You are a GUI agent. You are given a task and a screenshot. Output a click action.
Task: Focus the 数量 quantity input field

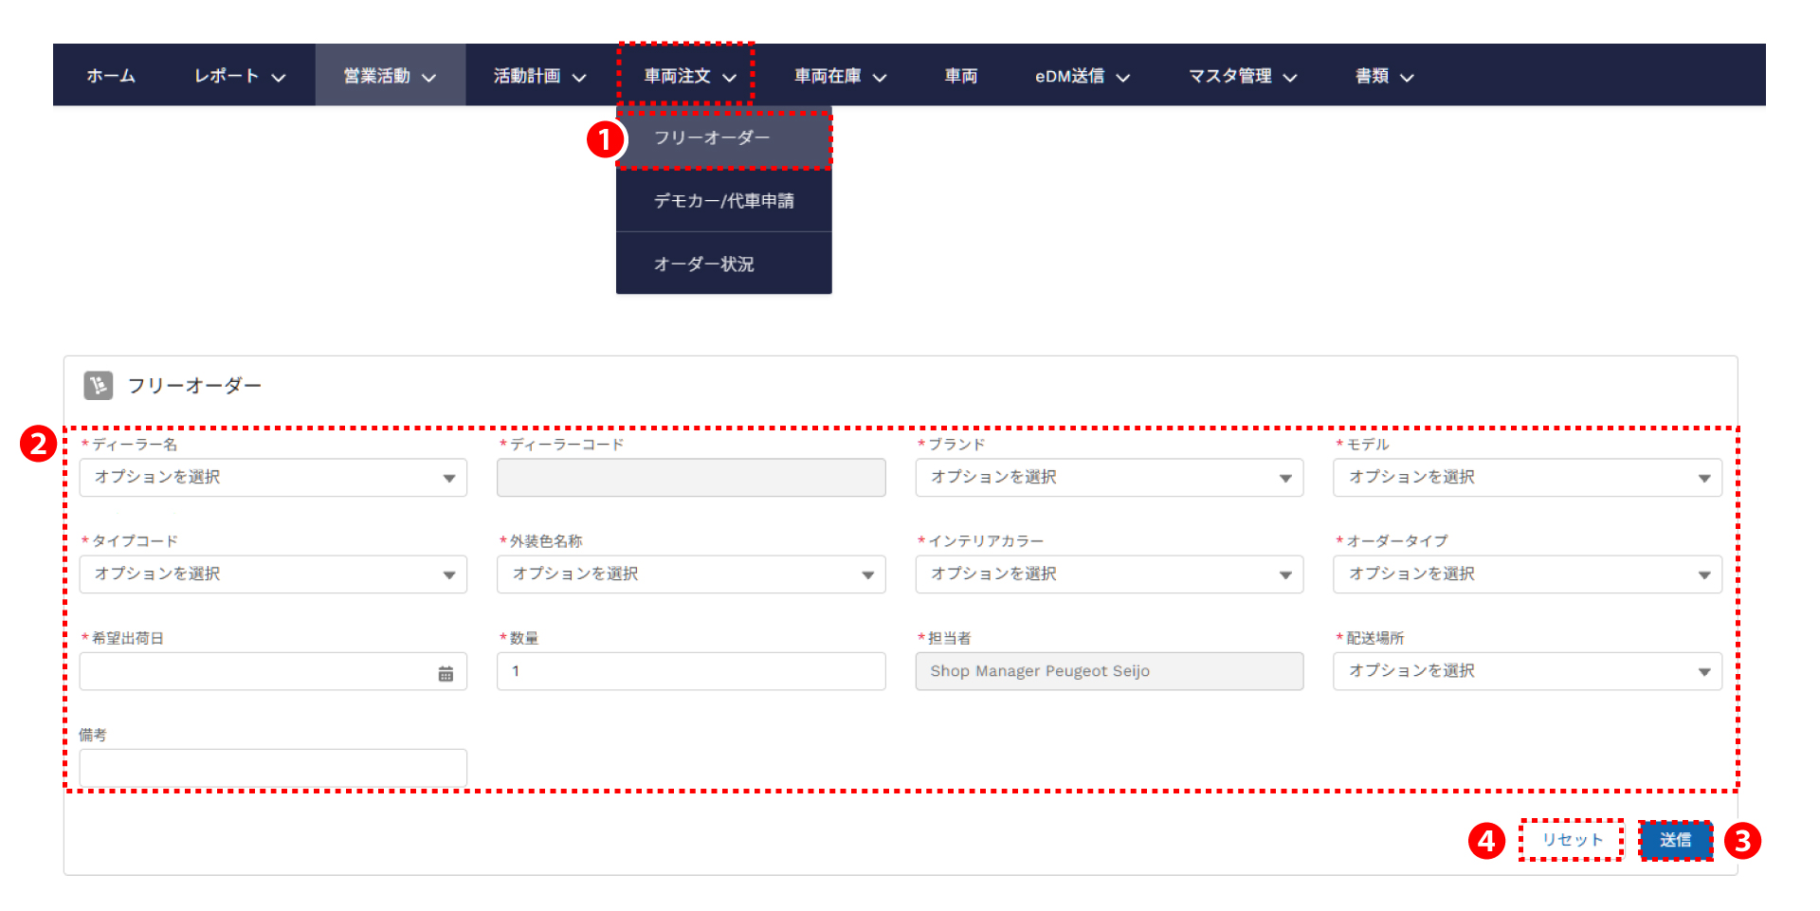coord(691,671)
